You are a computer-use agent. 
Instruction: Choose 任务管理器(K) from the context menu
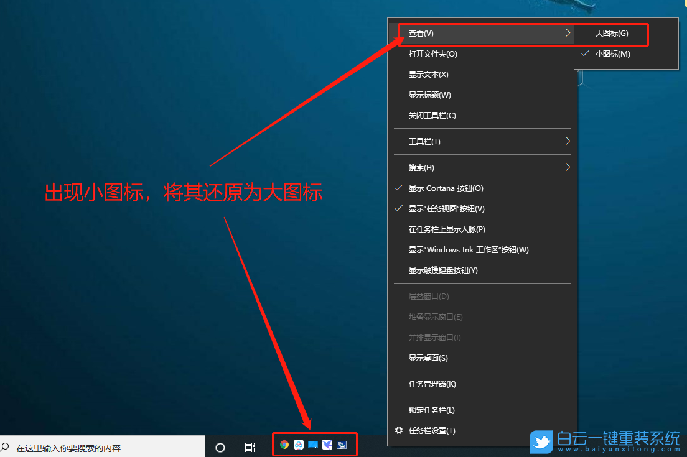(x=431, y=384)
